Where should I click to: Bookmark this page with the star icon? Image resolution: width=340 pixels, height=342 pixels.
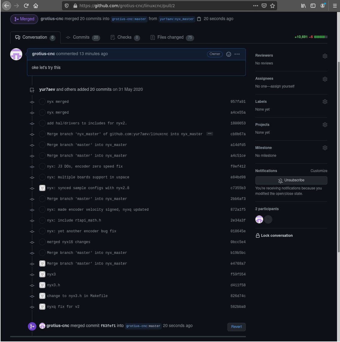coord(272,6)
